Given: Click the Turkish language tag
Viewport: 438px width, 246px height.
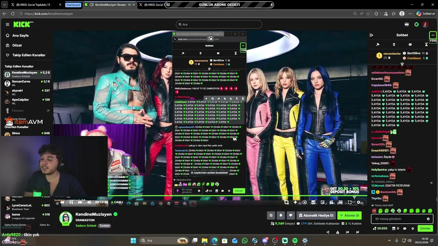Looking at the screenshot, I should (x=105, y=225).
